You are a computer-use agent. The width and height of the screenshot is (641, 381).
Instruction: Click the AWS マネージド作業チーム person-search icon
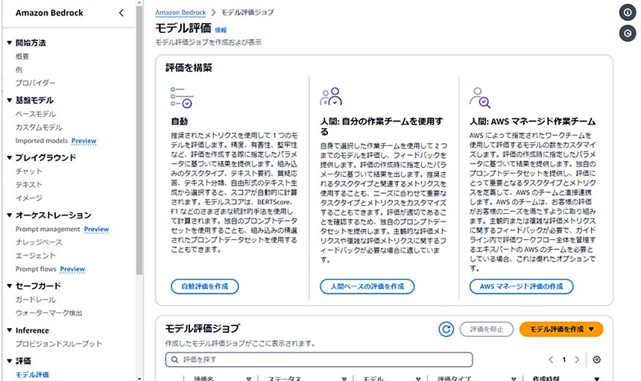tap(480, 97)
